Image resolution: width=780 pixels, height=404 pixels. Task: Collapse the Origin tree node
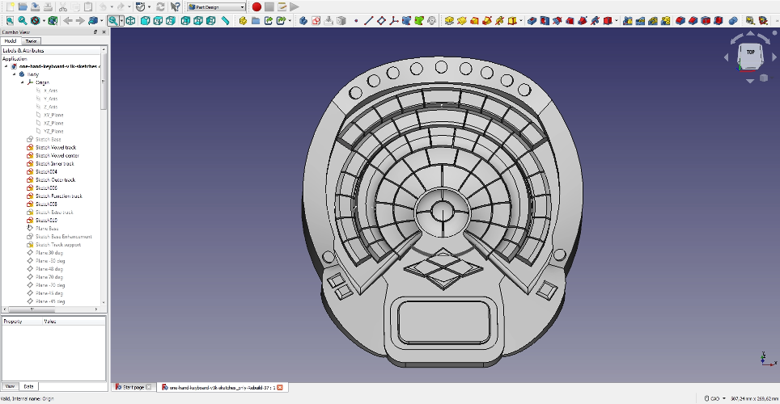tap(23, 82)
